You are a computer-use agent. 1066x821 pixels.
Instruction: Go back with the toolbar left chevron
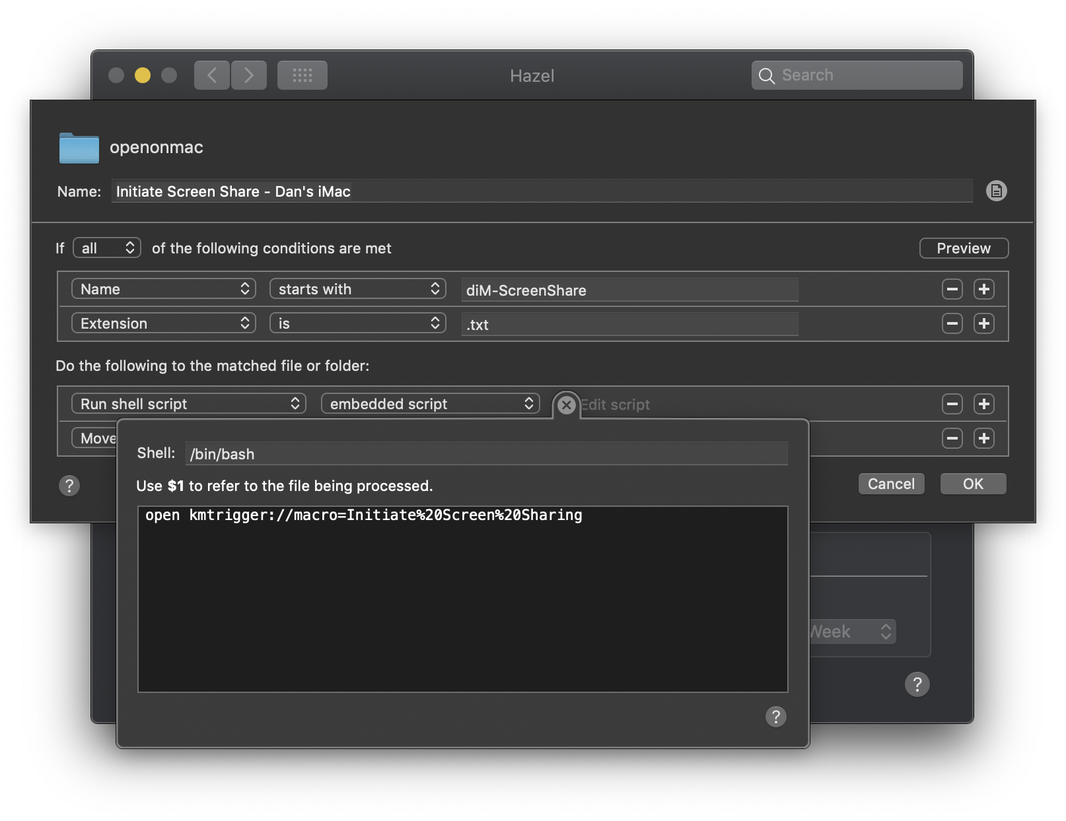[x=212, y=75]
